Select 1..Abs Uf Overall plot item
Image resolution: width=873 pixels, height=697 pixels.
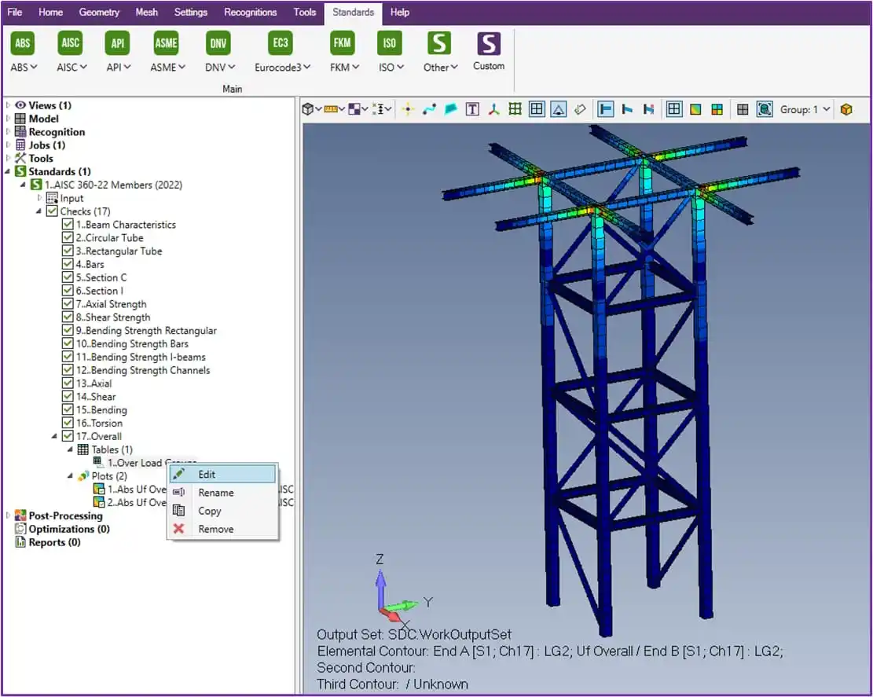pos(137,490)
